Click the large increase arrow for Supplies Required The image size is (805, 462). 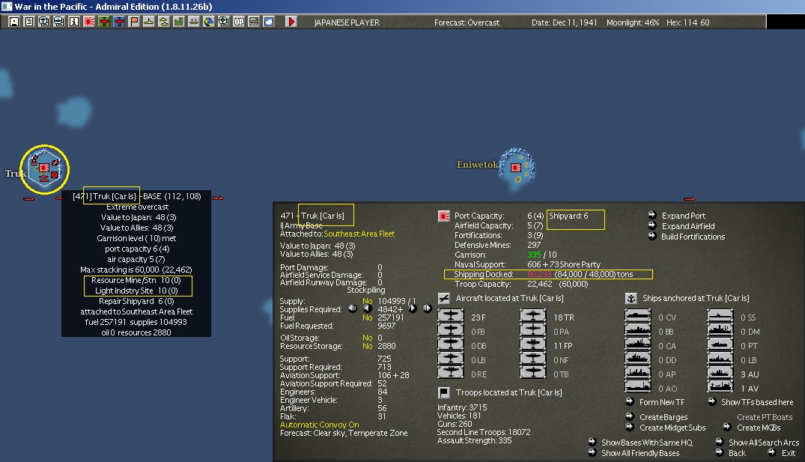[427, 308]
